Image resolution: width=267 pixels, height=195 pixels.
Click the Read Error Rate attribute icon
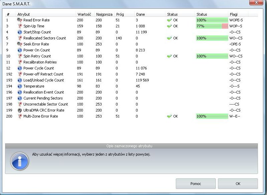pyautogui.click(x=19, y=20)
